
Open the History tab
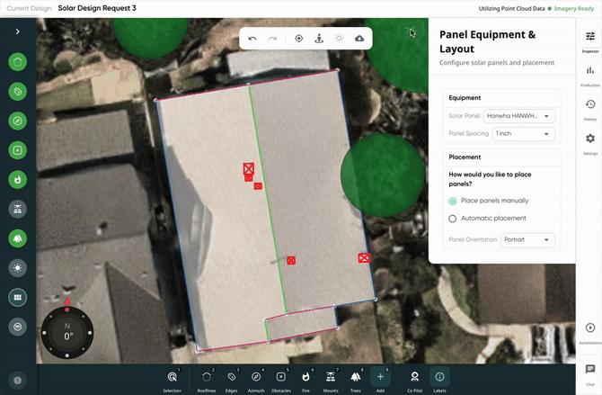(589, 108)
